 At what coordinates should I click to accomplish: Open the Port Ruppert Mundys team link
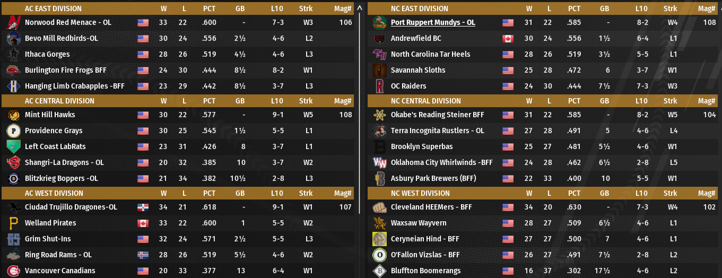pyautogui.click(x=433, y=23)
